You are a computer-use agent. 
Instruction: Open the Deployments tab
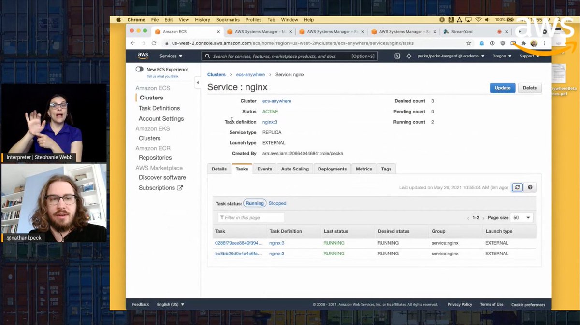(332, 169)
